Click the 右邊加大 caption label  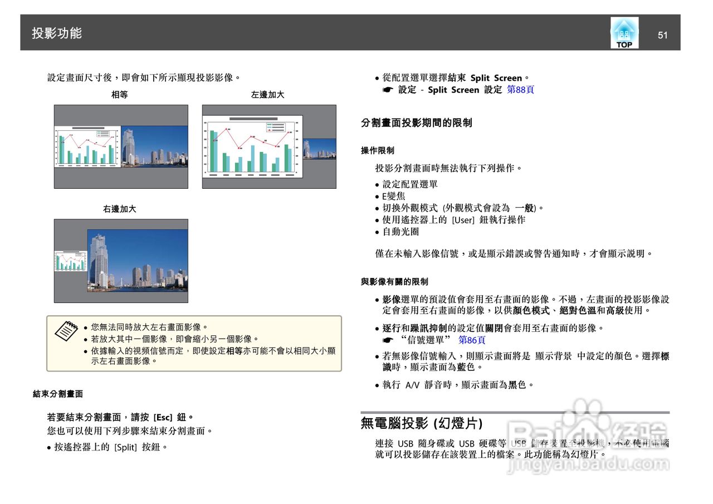(120, 209)
